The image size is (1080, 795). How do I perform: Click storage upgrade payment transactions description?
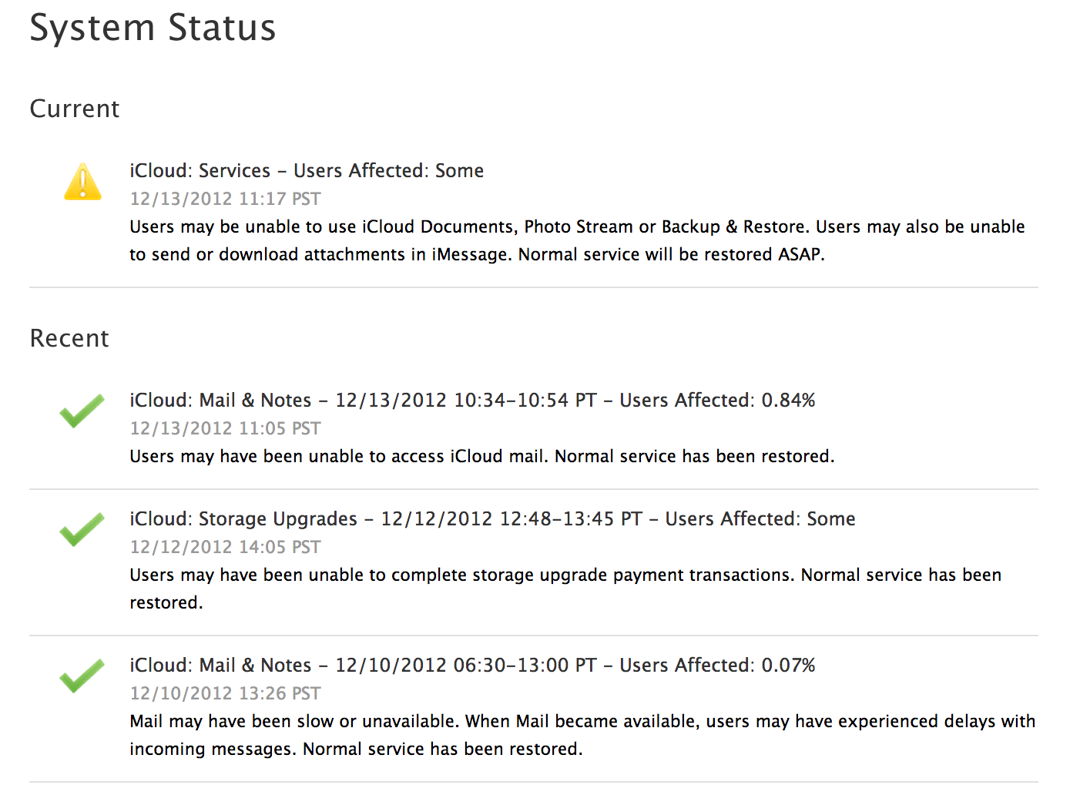tap(565, 589)
